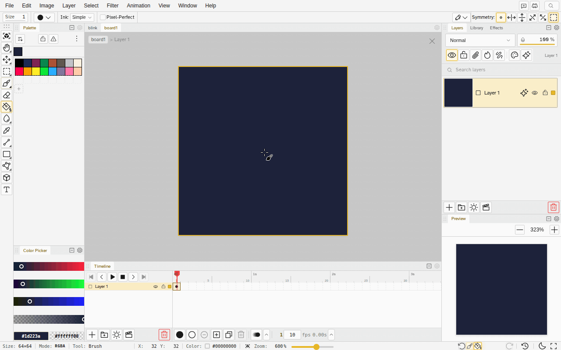
Task: Click board1 breadcrumb button
Action: pos(98,39)
